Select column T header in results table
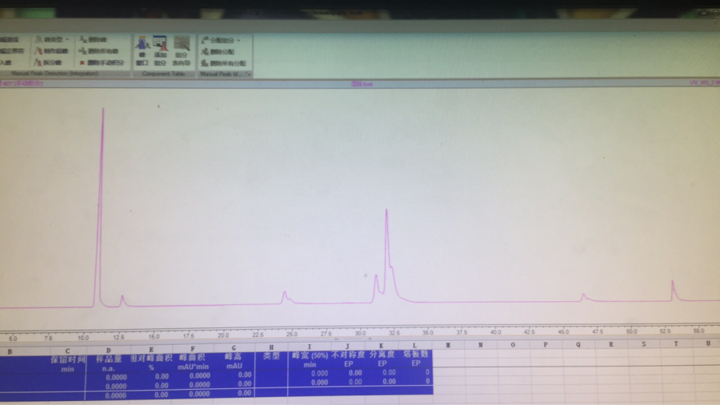Screen dimensions: 720x405 point(676,343)
